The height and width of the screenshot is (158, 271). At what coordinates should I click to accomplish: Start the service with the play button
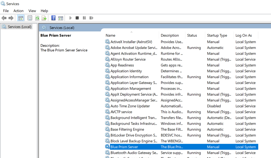(x=70, y=18)
